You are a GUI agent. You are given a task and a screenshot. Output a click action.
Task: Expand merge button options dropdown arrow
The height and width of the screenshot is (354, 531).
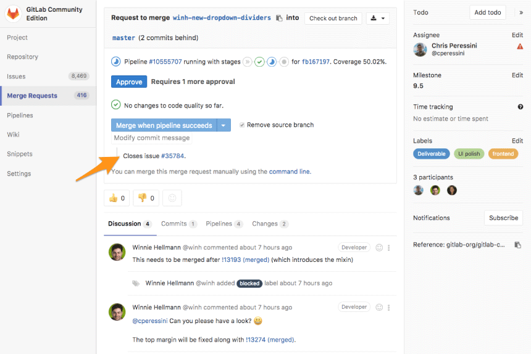pyautogui.click(x=224, y=125)
